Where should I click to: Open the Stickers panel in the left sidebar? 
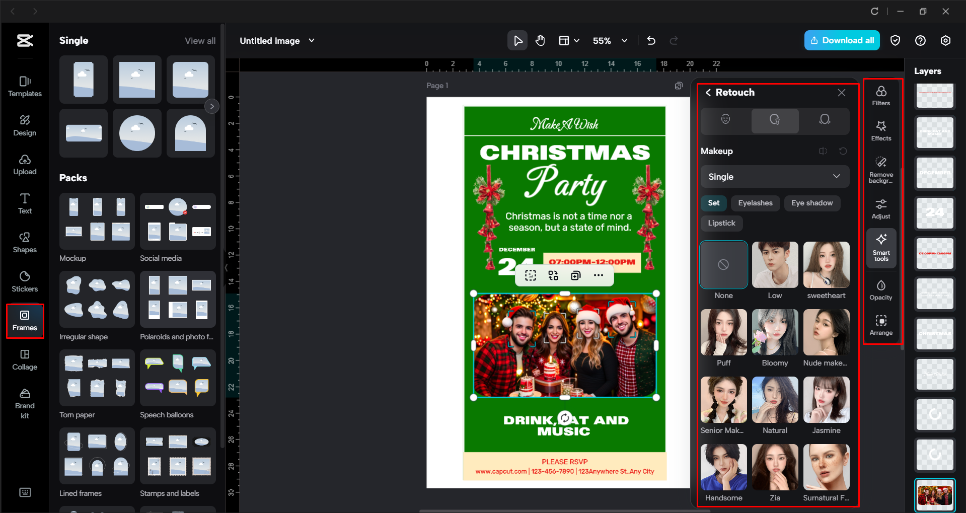(x=25, y=282)
